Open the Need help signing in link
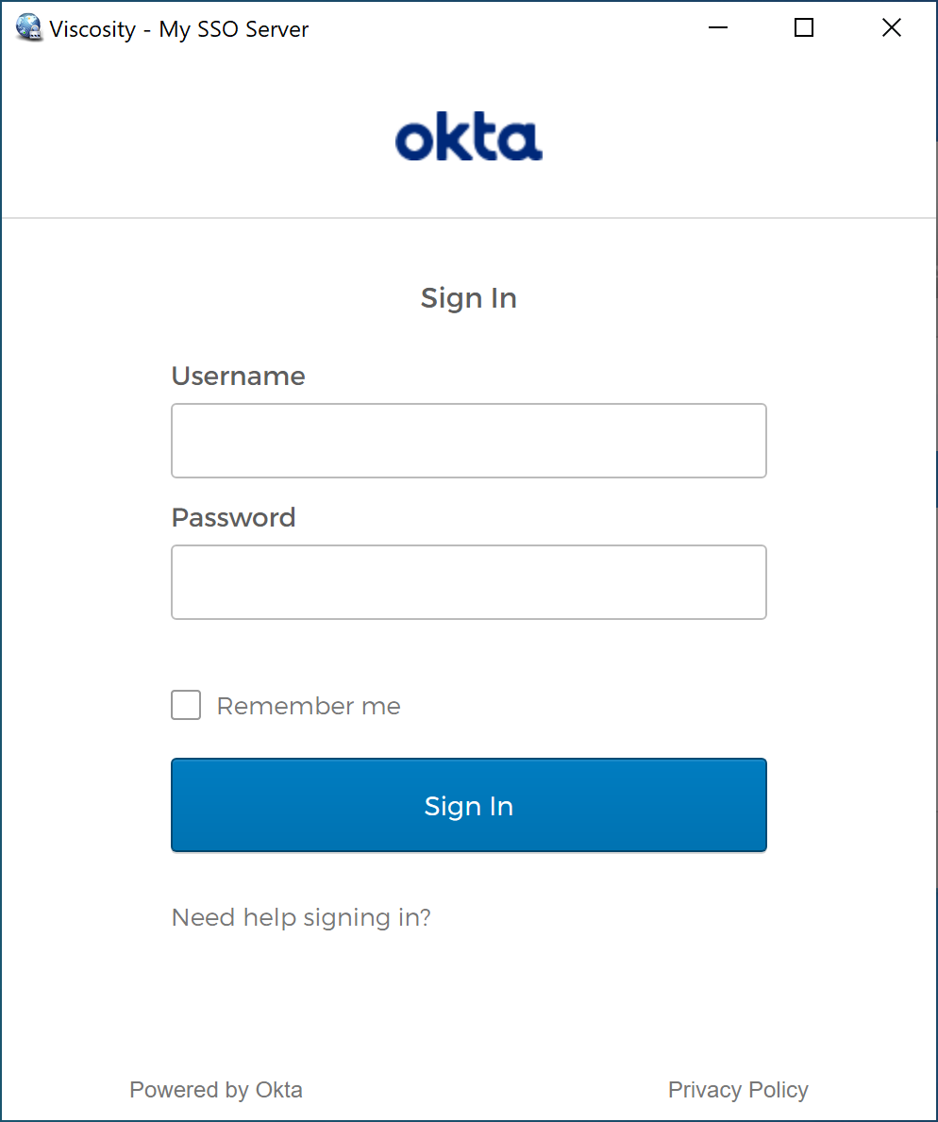The height and width of the screenshot is (1122, 938). 301,917
